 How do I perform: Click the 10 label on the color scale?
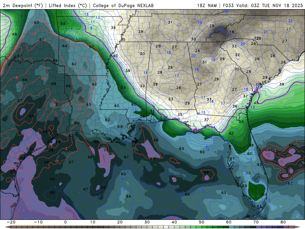click(93, 222)
